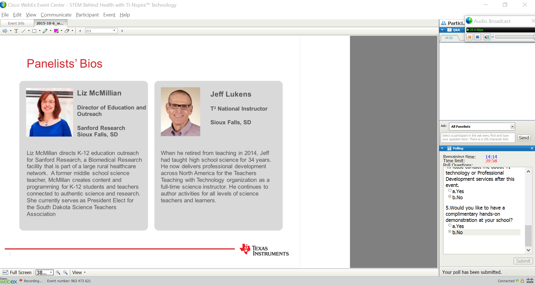The width and height of the screenshot is (535, 285).
Task: Mute the audio broadcast speaker
Action: (x=487, y=37)
